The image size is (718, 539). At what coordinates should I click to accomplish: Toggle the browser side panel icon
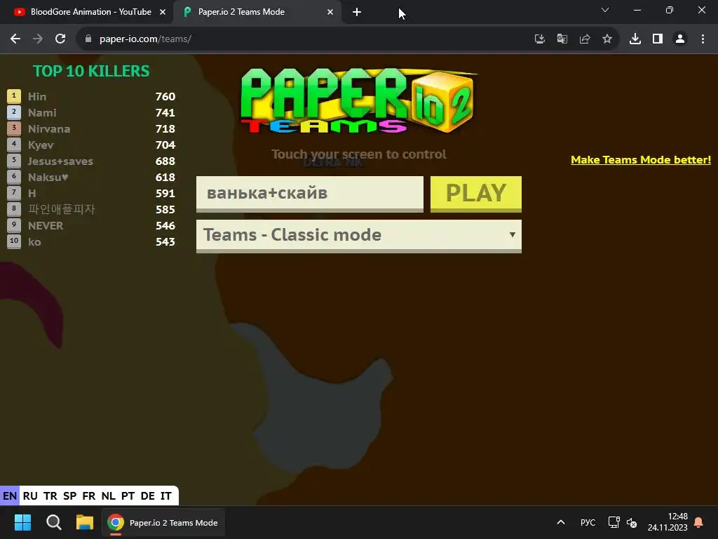tap(658, 39)
